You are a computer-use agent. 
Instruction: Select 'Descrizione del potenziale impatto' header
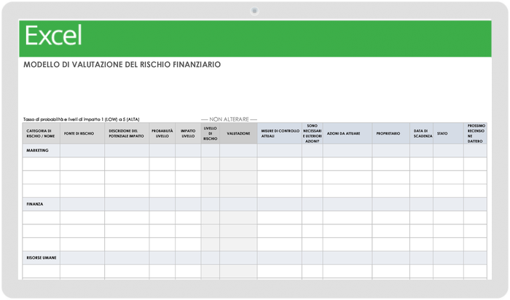[127, 133]
